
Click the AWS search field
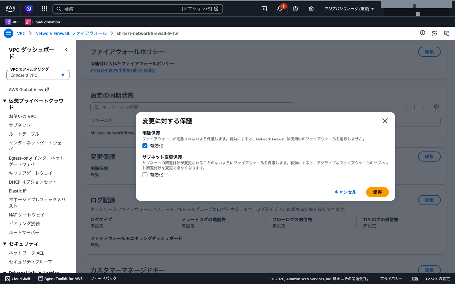(138, 9)
